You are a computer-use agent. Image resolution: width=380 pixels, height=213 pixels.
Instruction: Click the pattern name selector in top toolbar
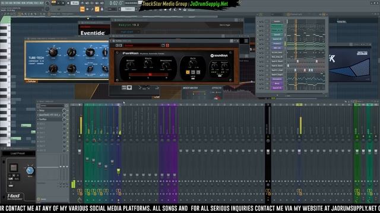(x=128, y=9)
